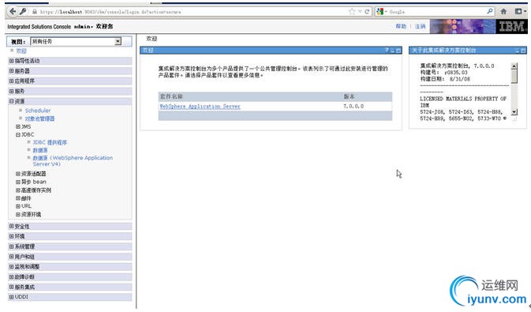
Task: Expand the 服务器 section
Action: click(12, 71)
